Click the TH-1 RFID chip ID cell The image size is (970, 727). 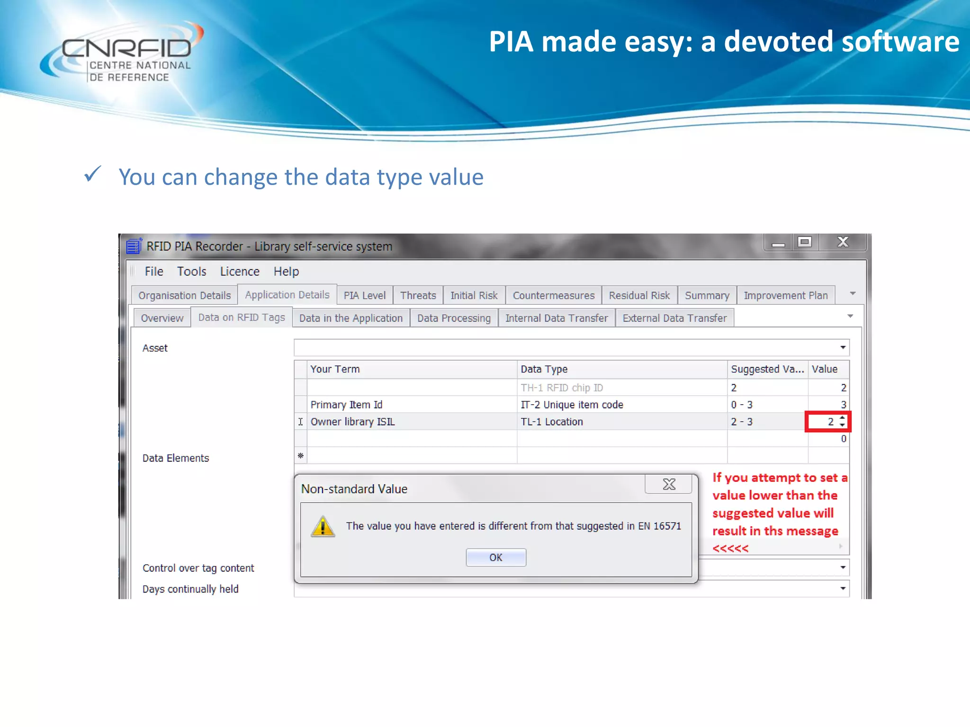point(622,388)
